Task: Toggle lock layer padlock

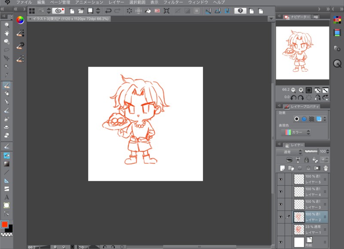Action: click(x=307, y=160)
